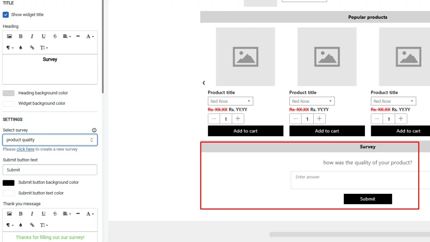430x242 pixels.
Task: Open the Select survey dropdown
Action: (50, 140)
